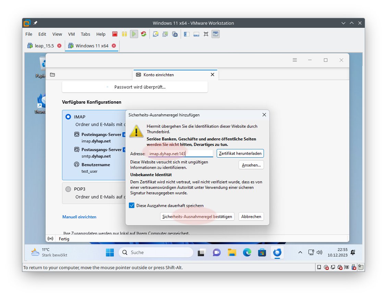Click the 'test_user' username text

(x=89, y=171)
